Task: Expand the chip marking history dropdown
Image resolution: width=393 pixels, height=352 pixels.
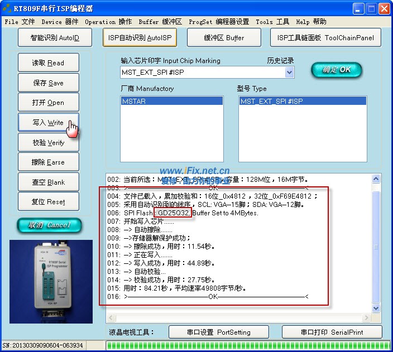Action: 289,73
